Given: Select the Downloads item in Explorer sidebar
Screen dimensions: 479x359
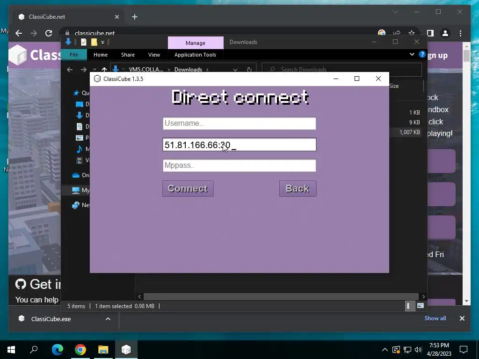Looking at the screenshot, I should coord(82,115).
